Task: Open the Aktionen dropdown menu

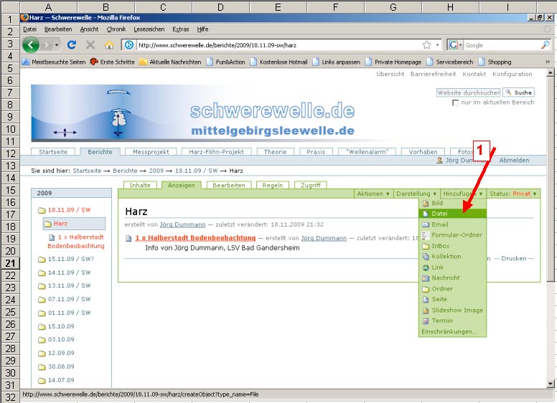Action: [x=373, y=194]
